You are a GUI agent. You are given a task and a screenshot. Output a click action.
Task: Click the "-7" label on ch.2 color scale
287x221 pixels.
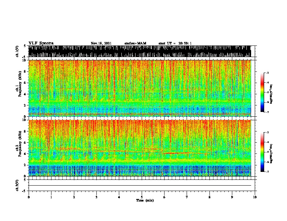267,172
